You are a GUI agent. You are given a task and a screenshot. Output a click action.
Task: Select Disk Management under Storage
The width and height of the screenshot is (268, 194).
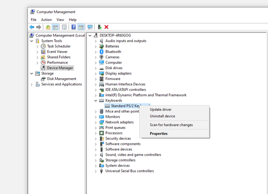click(60, 79)
